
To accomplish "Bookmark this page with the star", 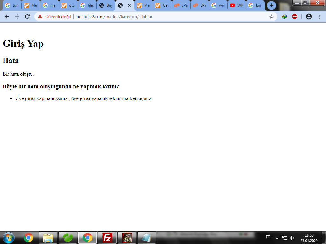I will (271, 17).
